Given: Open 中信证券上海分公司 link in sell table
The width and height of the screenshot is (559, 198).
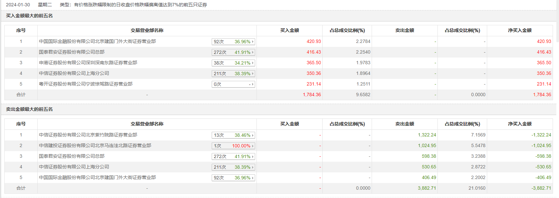Looking at the screenshot, I should (x=74, y=167).
